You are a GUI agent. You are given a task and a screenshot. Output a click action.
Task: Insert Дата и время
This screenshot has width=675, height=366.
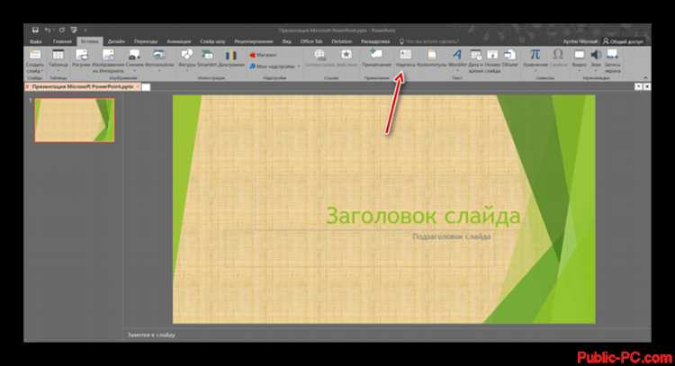coord(476,60)
